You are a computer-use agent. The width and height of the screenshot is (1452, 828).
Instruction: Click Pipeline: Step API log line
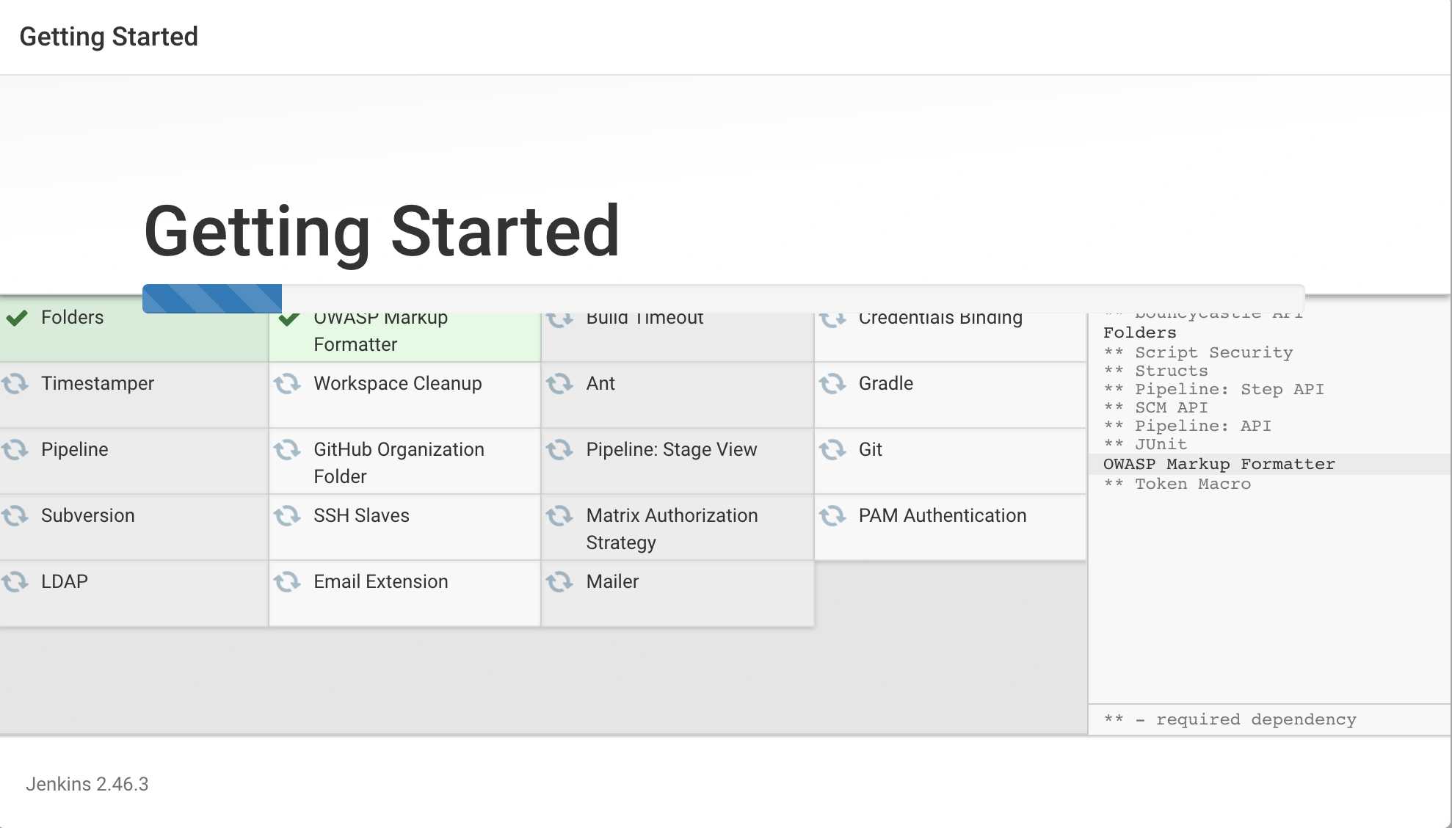(x=1214, y=390)
